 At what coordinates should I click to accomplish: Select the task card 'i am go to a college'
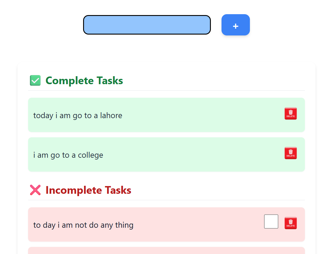pyautogui.click(x=166, y=154)
